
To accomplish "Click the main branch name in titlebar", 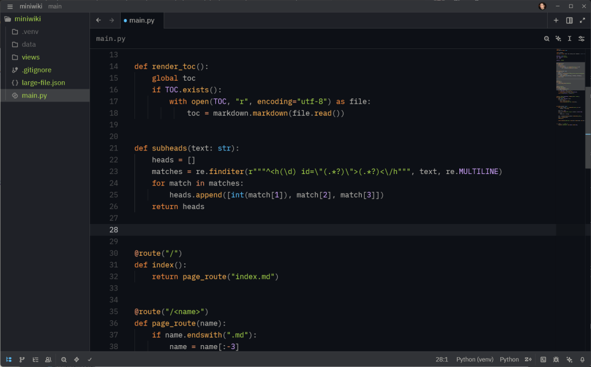I will tap(54, 6).
